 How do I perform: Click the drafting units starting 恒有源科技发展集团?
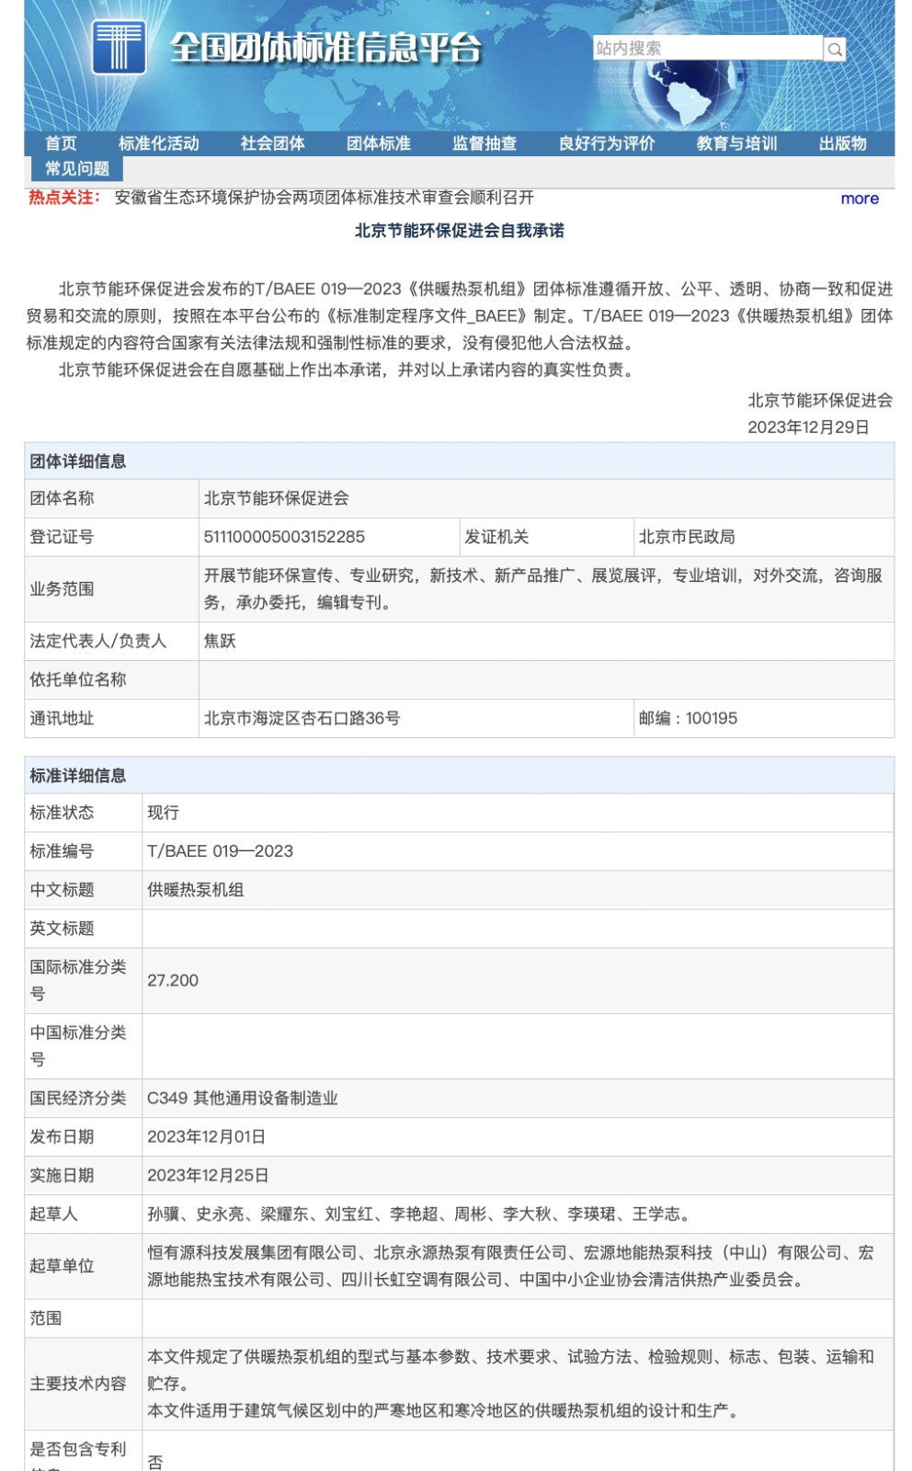[x=511, y=1266]
